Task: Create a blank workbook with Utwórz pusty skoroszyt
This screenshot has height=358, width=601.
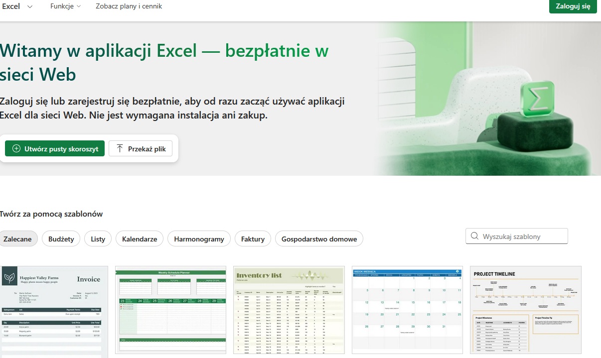Action: tap(55, 149)
